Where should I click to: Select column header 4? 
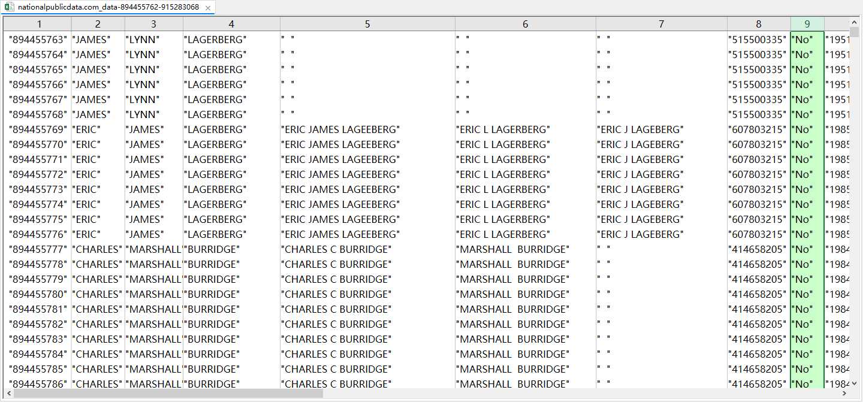(x=231, y=24)
